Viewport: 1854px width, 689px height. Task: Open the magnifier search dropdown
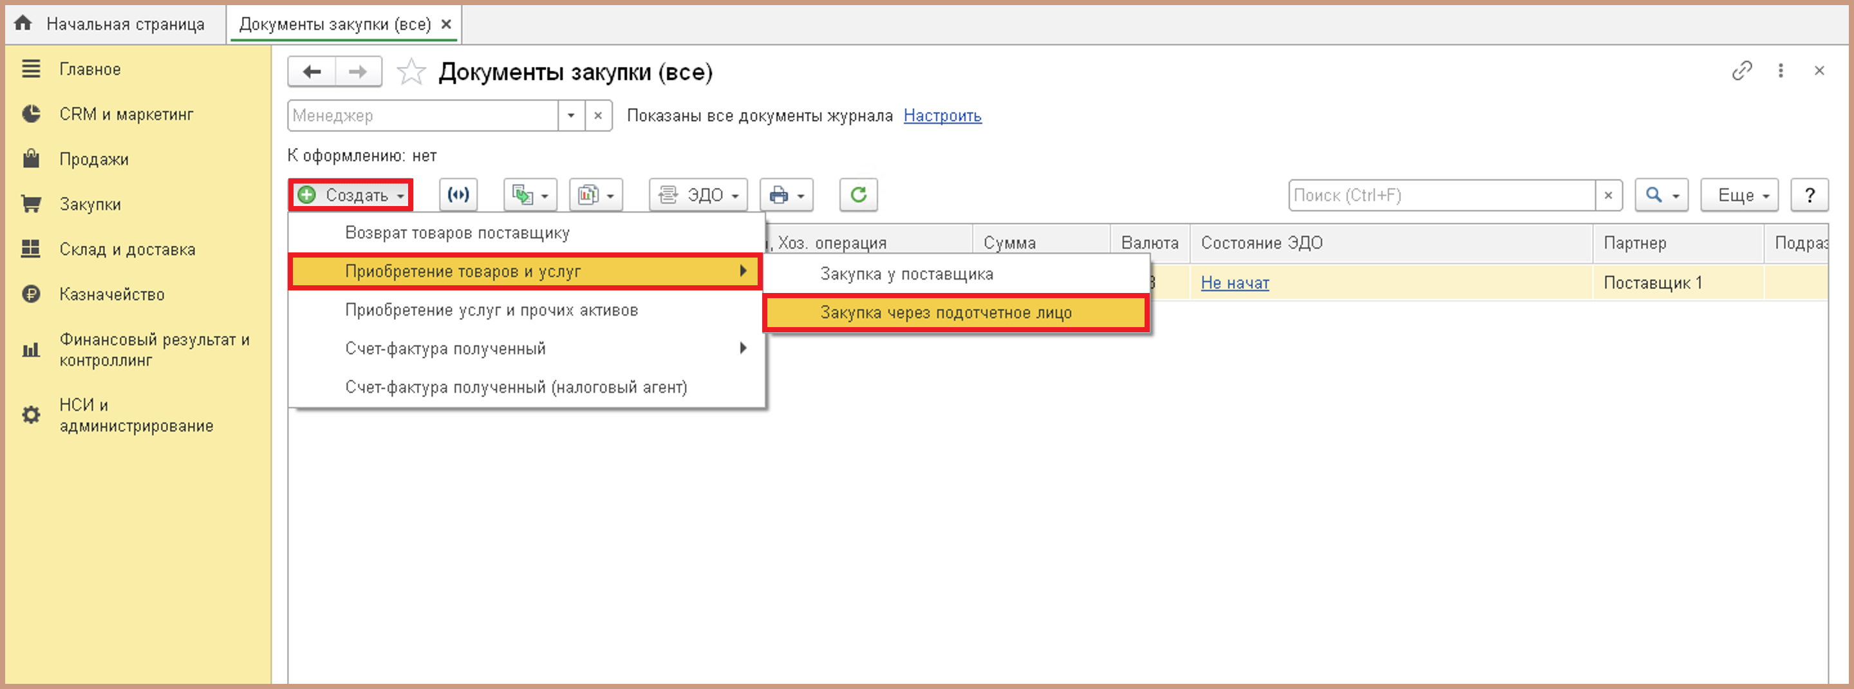click(x=1662, y=195)
